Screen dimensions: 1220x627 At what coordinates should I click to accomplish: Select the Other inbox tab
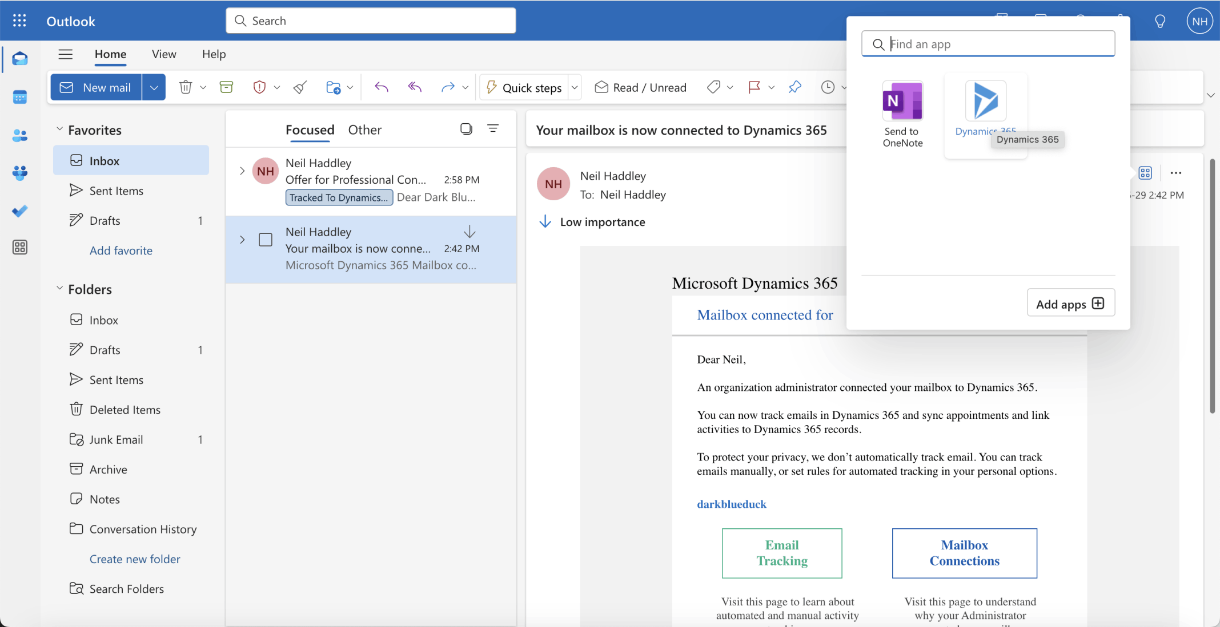coord(364,130)
